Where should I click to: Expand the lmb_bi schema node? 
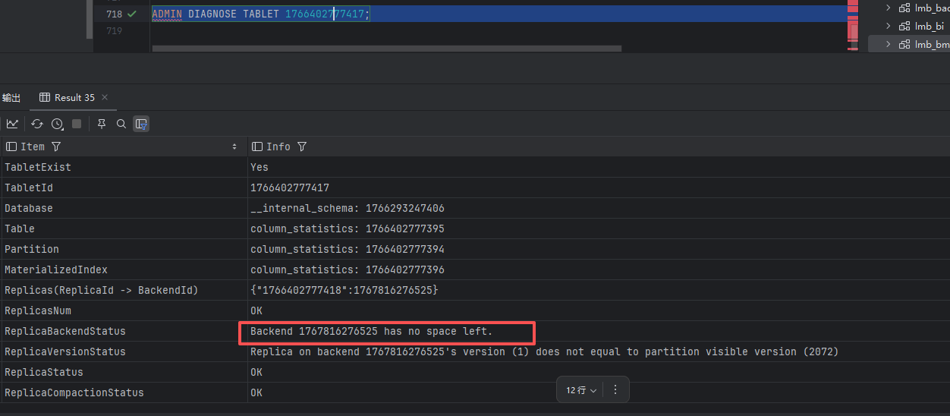coord(889,26)
